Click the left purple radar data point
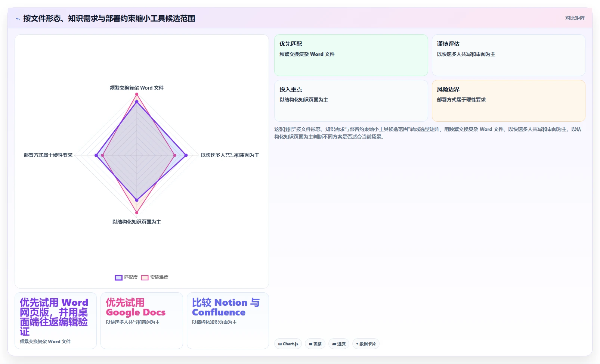The image size is (600, 364). click(x=96, y=155)
